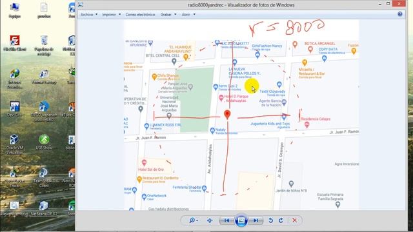Select the Papelera de reciclaje desktop icon
The image size is (413, 232).
tap(44, 45)
